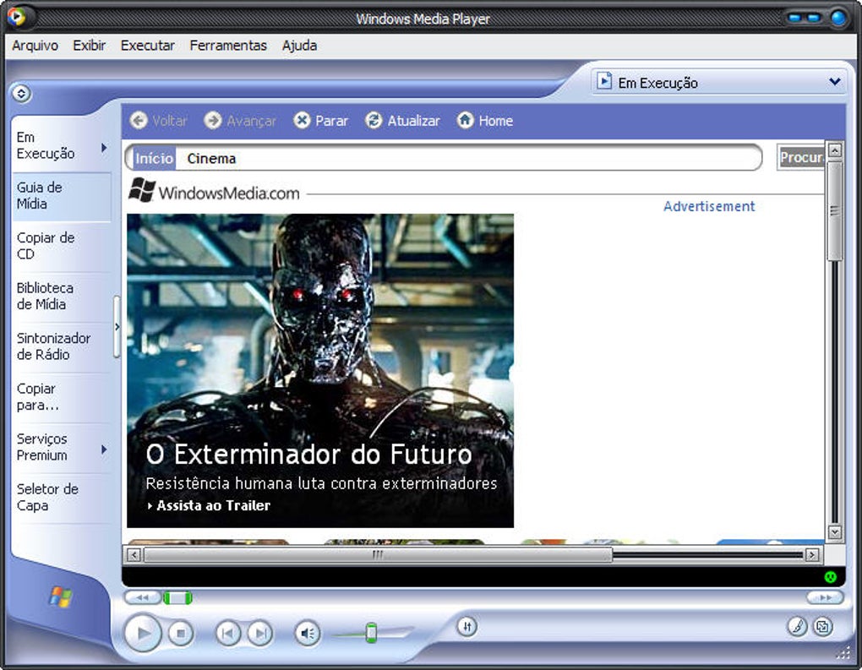Click the minimize button in title bar

coord(795,18)
